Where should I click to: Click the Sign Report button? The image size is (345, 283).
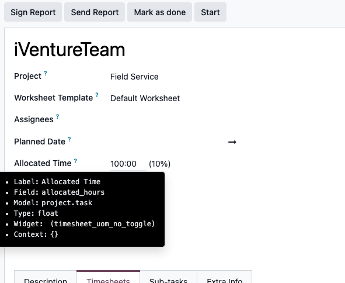click(x=33, y=12)
